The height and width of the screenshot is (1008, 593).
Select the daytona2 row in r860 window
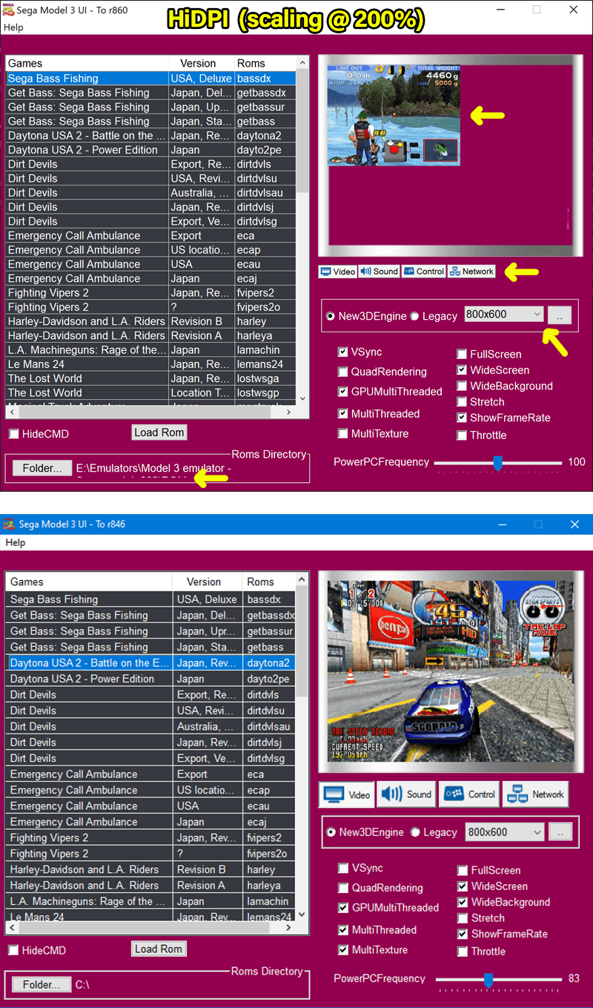pyautogui.click(x=150, y=136)
